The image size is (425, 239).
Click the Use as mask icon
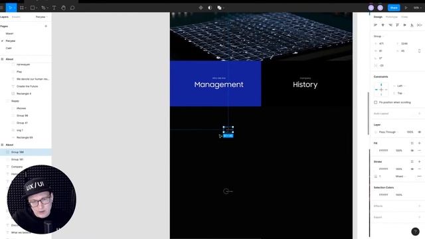click(210, 8)
